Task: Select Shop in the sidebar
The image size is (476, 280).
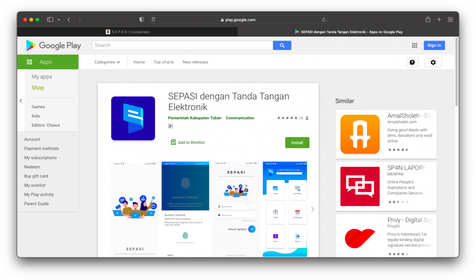Action: point(38,88)
